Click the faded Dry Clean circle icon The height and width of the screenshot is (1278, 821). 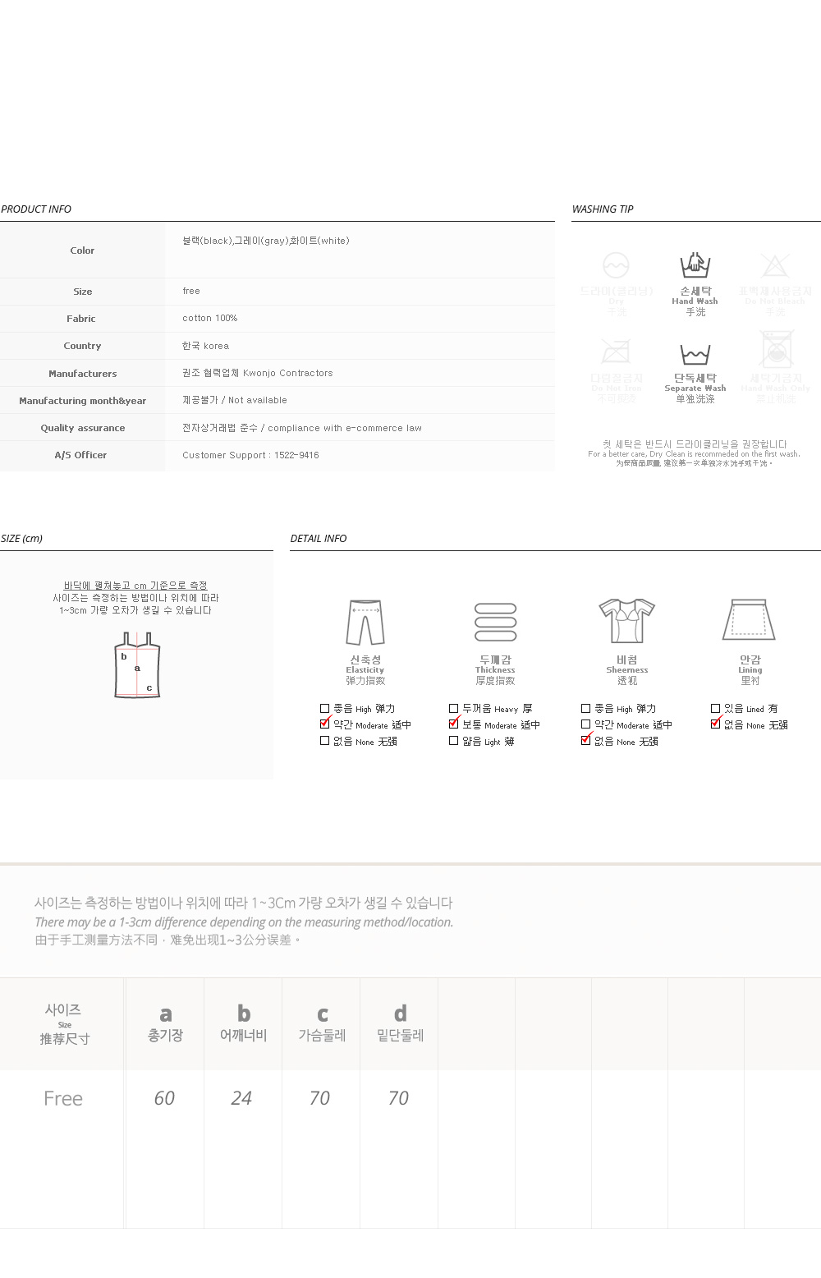click(616, 265)
